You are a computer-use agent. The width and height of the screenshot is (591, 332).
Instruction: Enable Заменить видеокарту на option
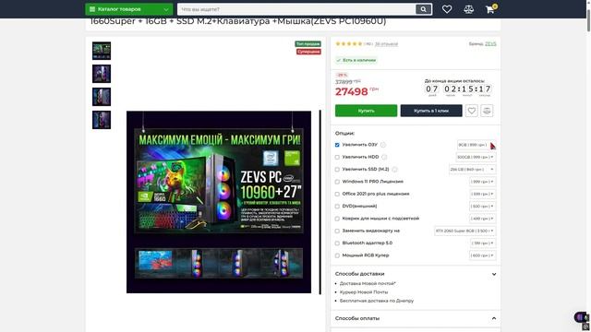[x=337, y=231]
